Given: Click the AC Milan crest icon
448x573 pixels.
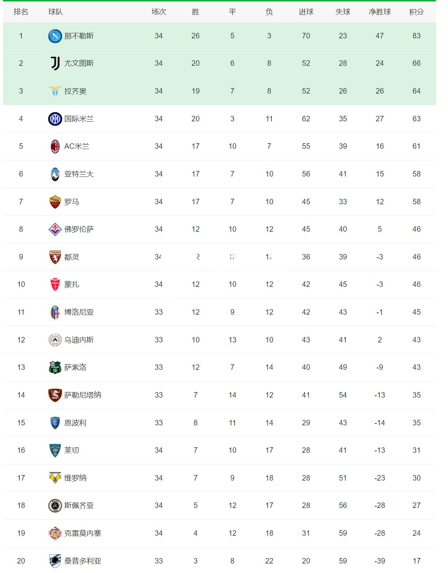Looking at the screenshot, I should pos(55,146).
